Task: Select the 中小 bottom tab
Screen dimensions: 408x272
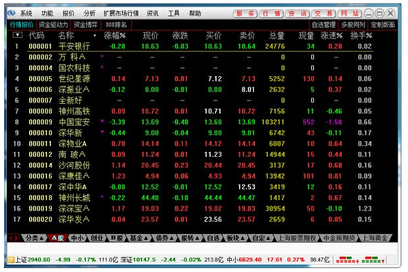Action: coord(77,238)
